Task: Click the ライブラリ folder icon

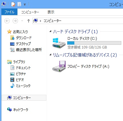Action: [x=9, y=62]
